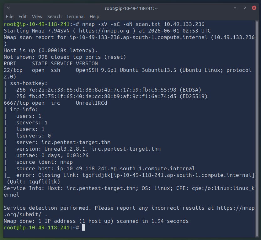Image resolution: width=261 pixels, height=240 pixels.
Task: Click the 'OpenSSH 9.6p1' version text
Action: tap(96, 70)
